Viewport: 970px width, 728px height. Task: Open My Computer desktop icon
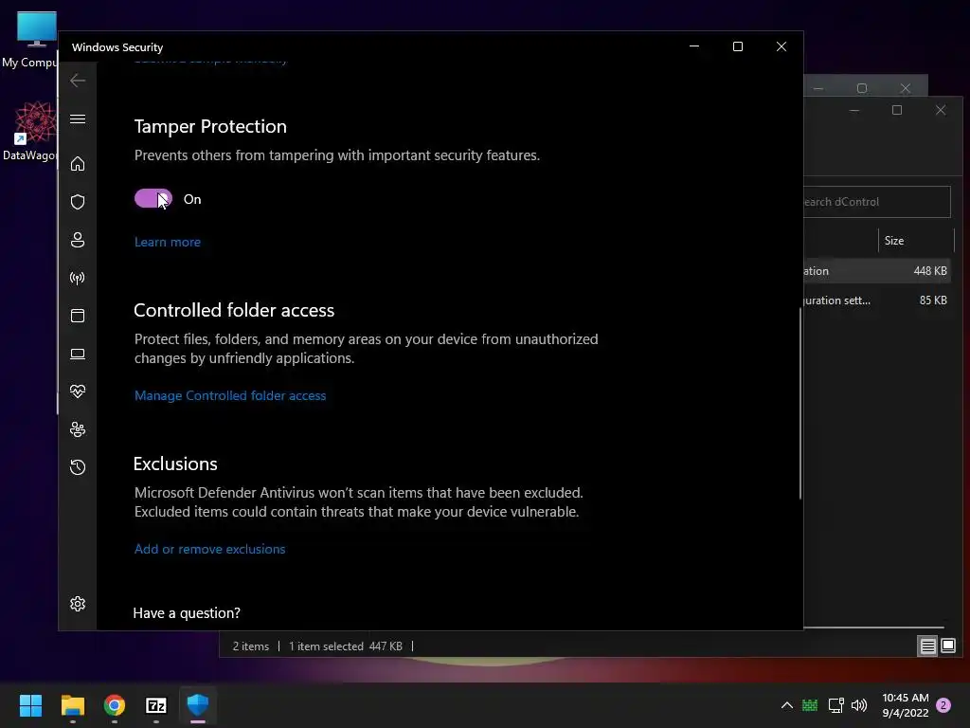[x=29, y=40]
